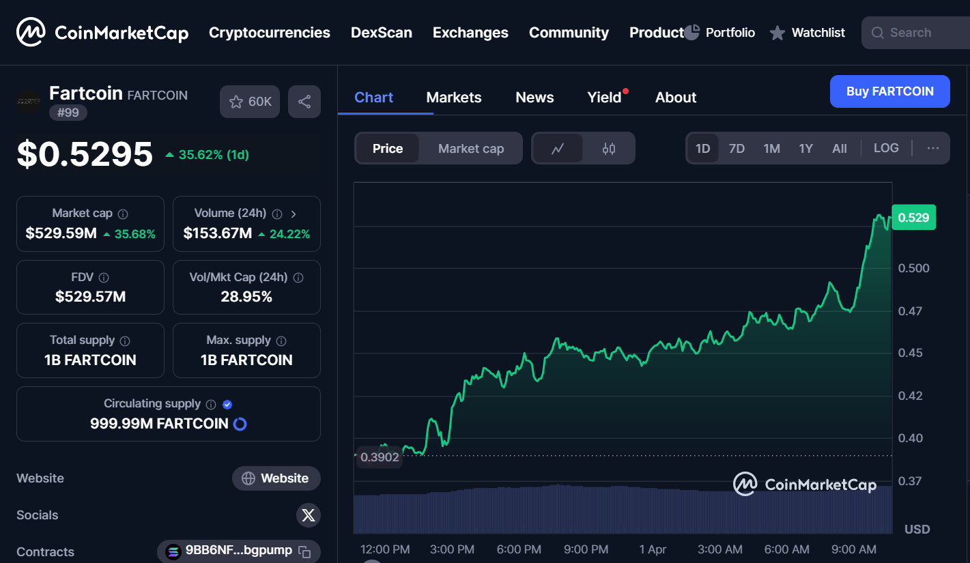
Task: Toggle the chart to Market cap view
Action: [x=471, y=148]
